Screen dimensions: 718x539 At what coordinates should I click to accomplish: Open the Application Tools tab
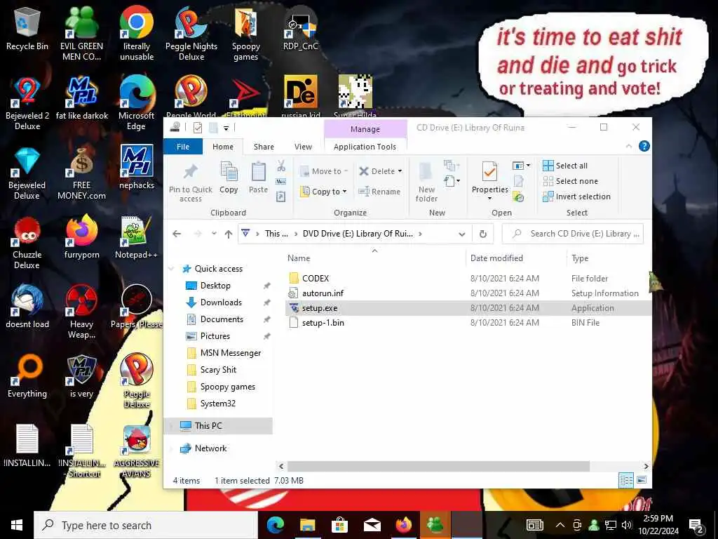pyautogui.click(x=365, y=147)
